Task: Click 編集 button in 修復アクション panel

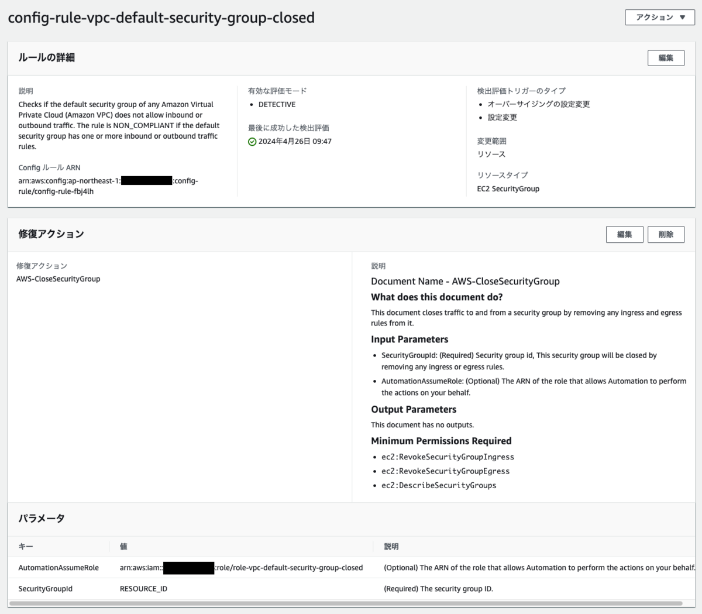Action: coord(624,234)
